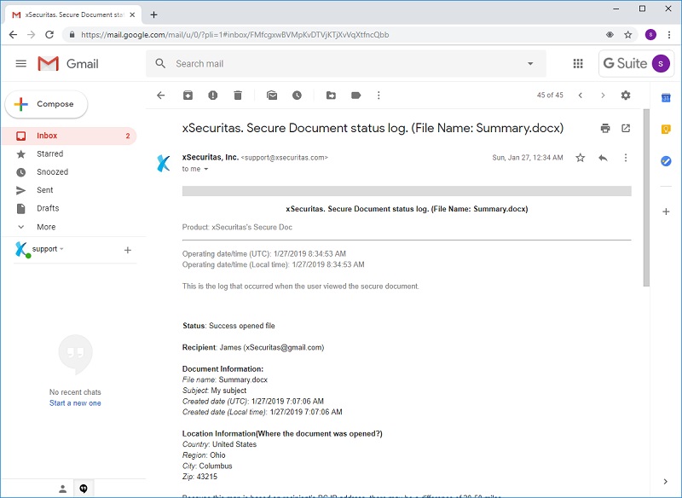Open Gmail settings gear
This screenshot has width=682, height=498.
tap(626, 96)
